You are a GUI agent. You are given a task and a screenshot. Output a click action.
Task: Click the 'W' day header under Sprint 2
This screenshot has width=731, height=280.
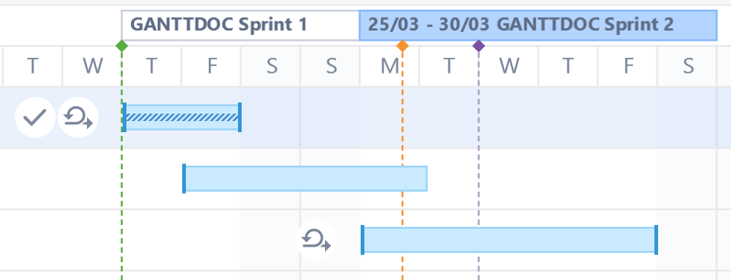coord(509,66)
